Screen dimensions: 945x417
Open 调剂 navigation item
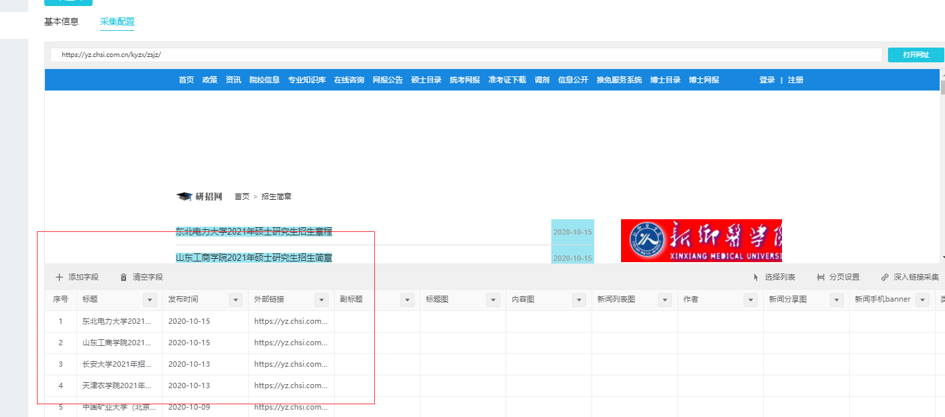542,80
